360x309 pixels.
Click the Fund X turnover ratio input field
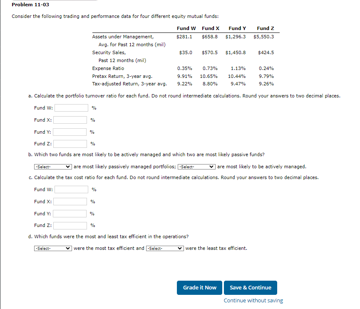tap(71, 120)
